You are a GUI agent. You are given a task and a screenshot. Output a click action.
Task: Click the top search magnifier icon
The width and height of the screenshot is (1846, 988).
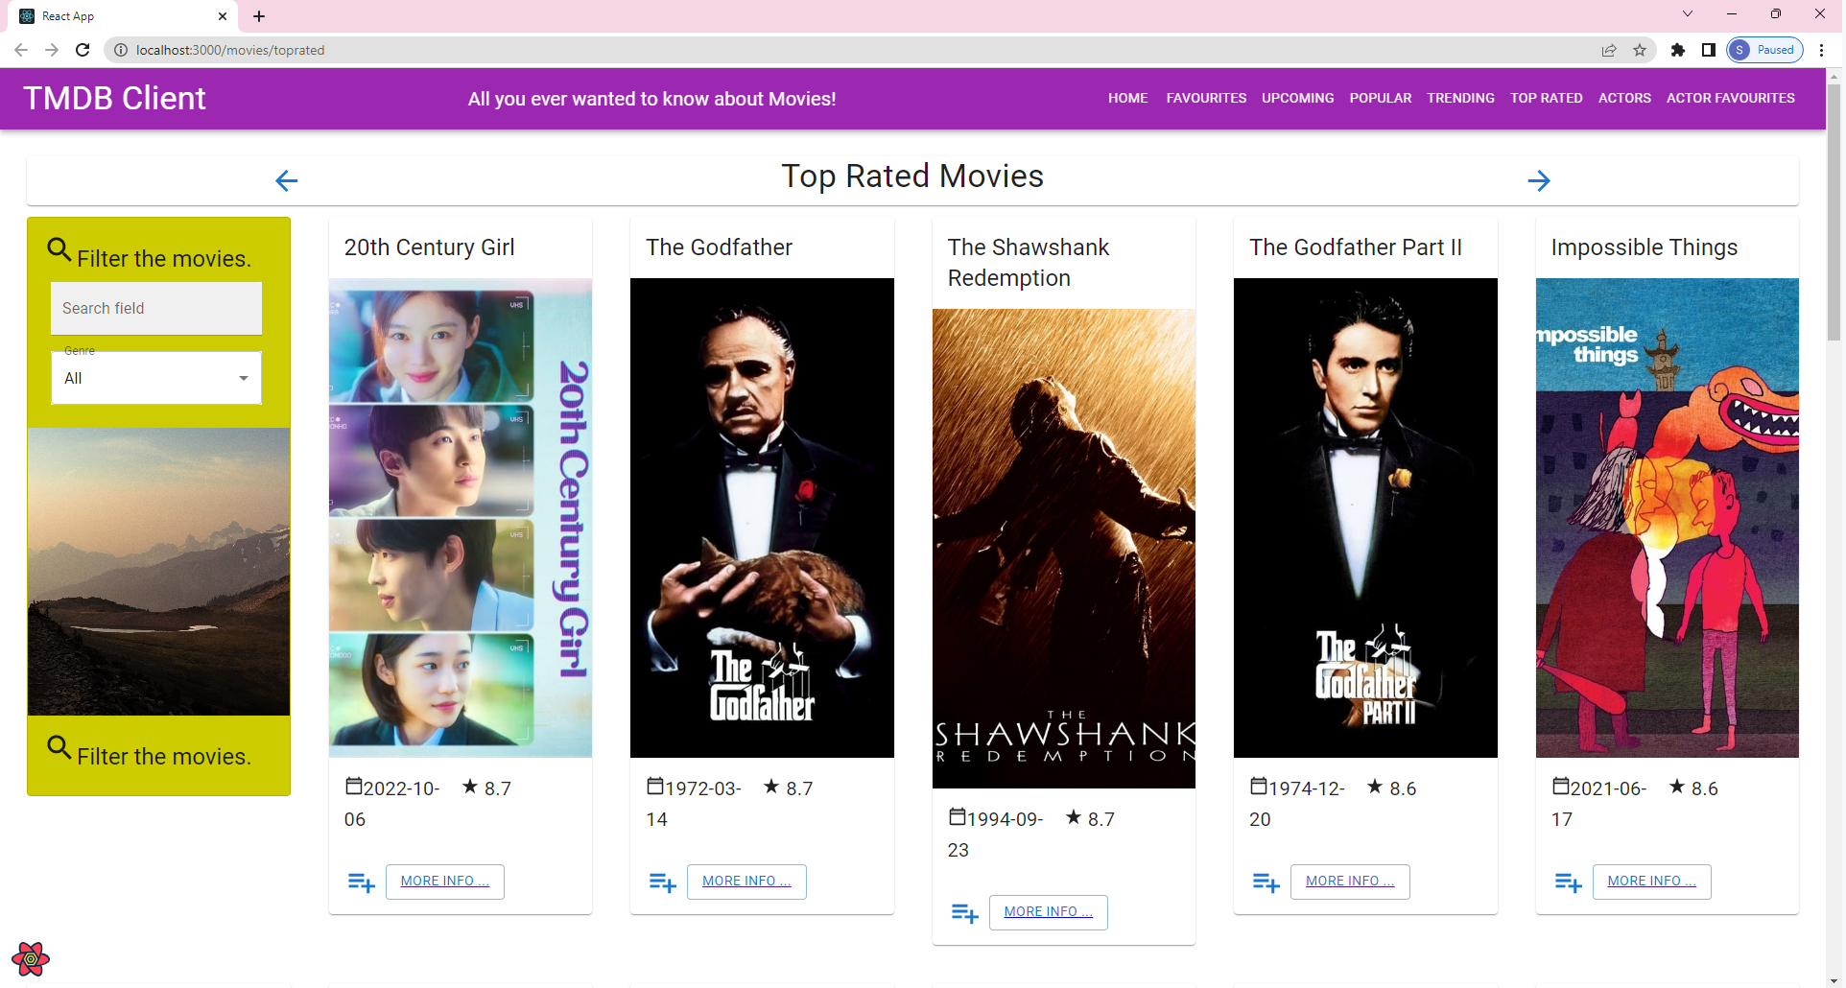click(59, 250)
